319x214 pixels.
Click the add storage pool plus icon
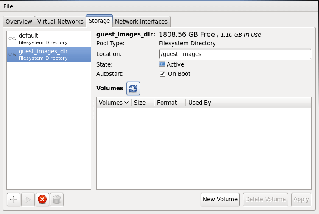14,200
